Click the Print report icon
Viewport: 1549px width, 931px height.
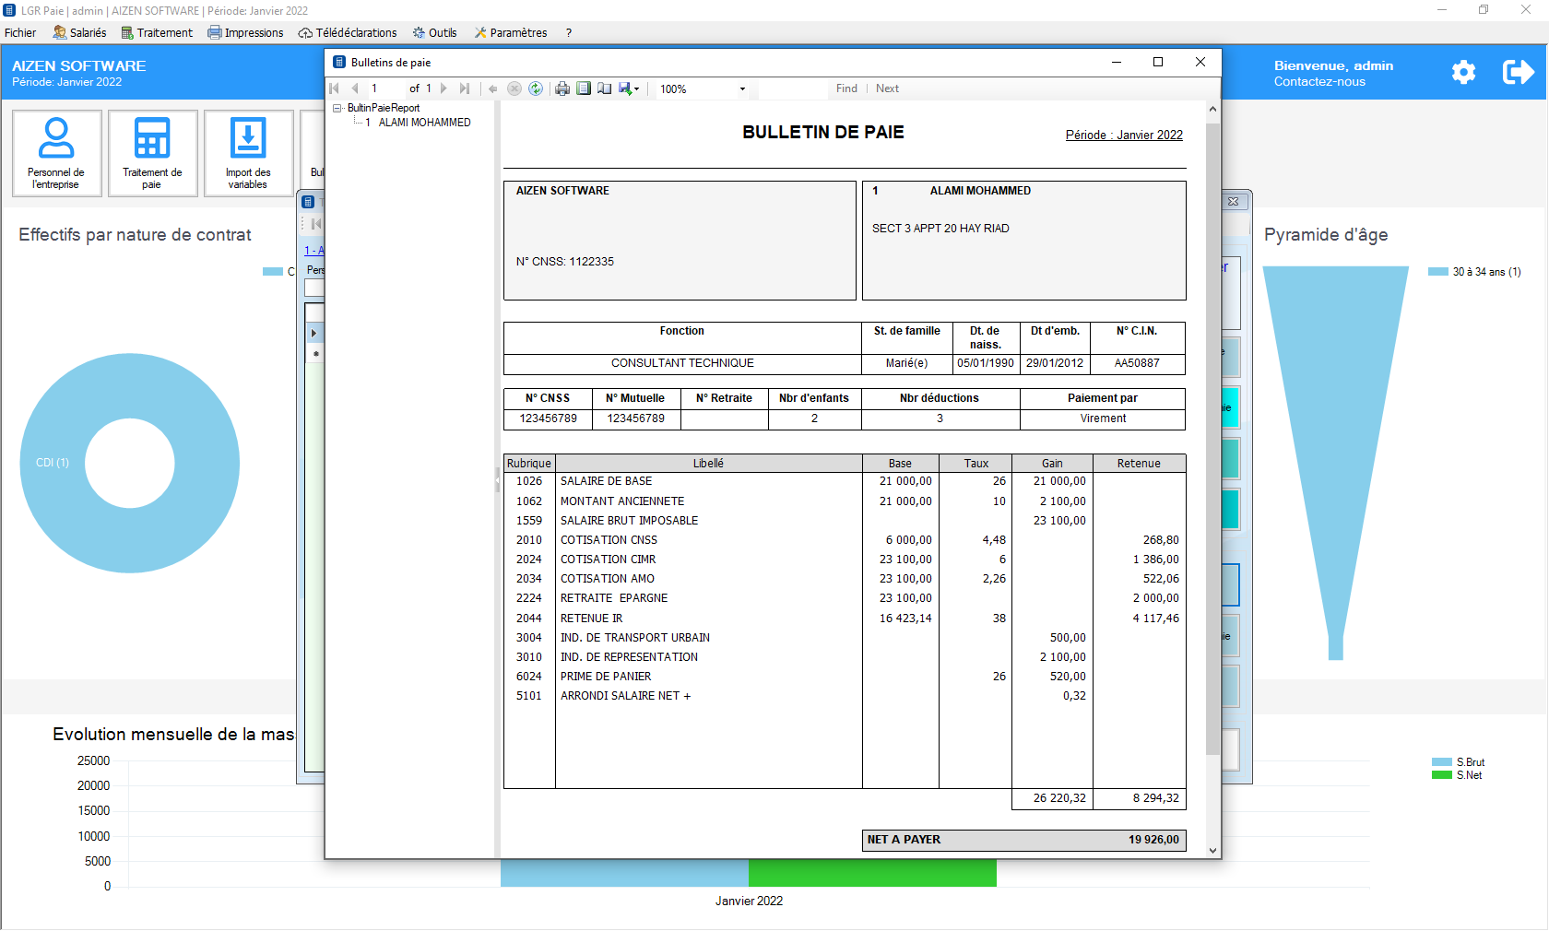(562, 88)
